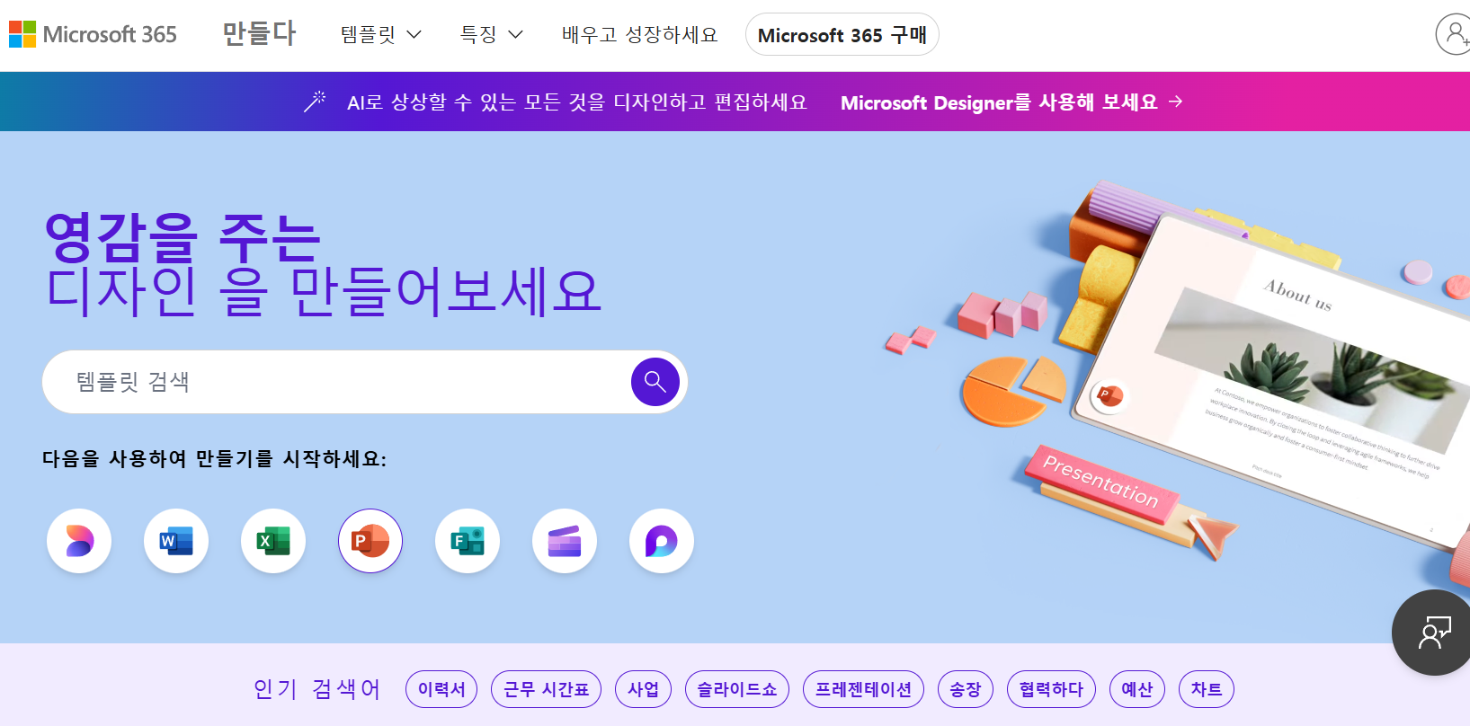Select the 협력하다 popular search tag
Image resolution: width=1470 pixels, height=726 pixels.
pos(1051,689)
